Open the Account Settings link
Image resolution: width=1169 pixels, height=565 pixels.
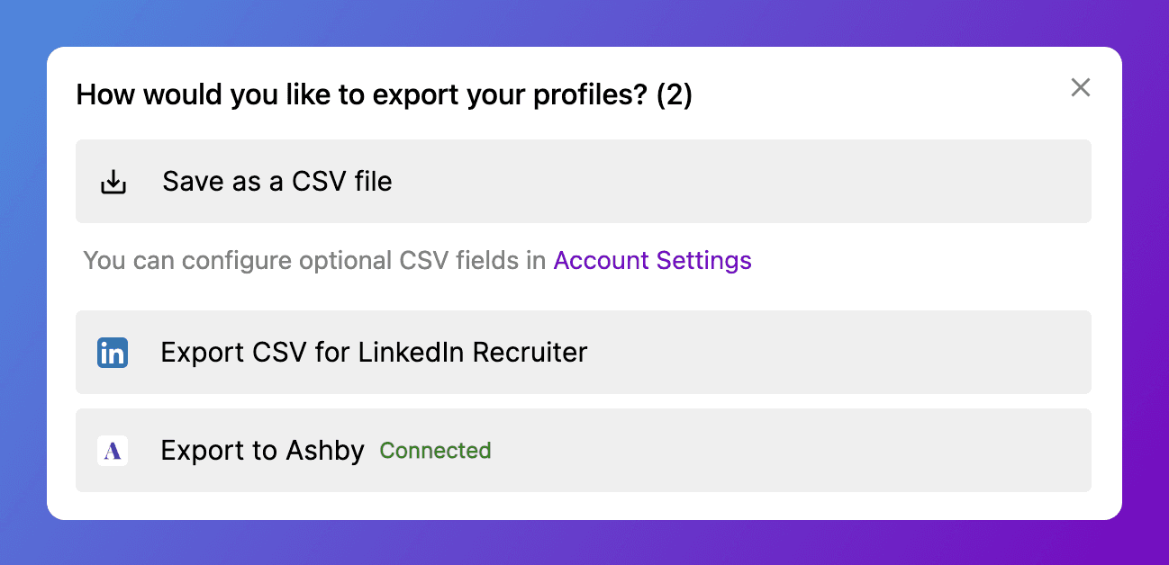(652, 261)
